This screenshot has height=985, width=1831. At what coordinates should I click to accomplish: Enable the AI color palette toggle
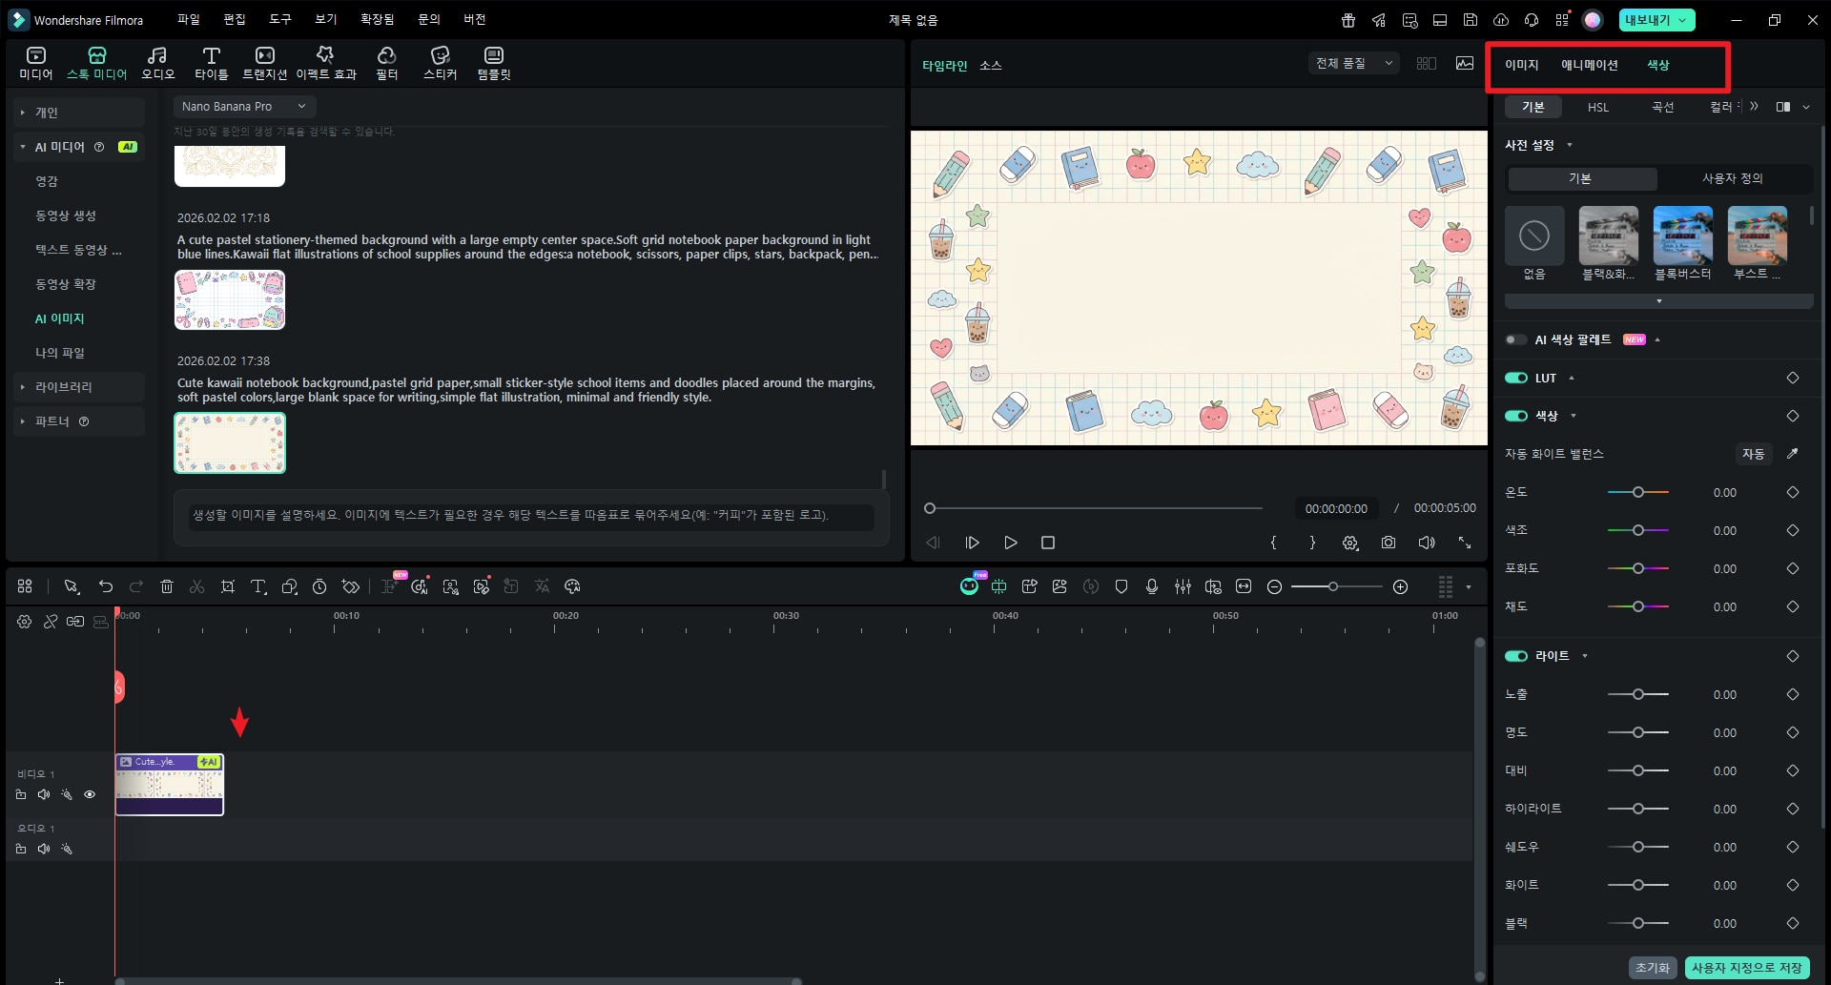coord(1515,339)
